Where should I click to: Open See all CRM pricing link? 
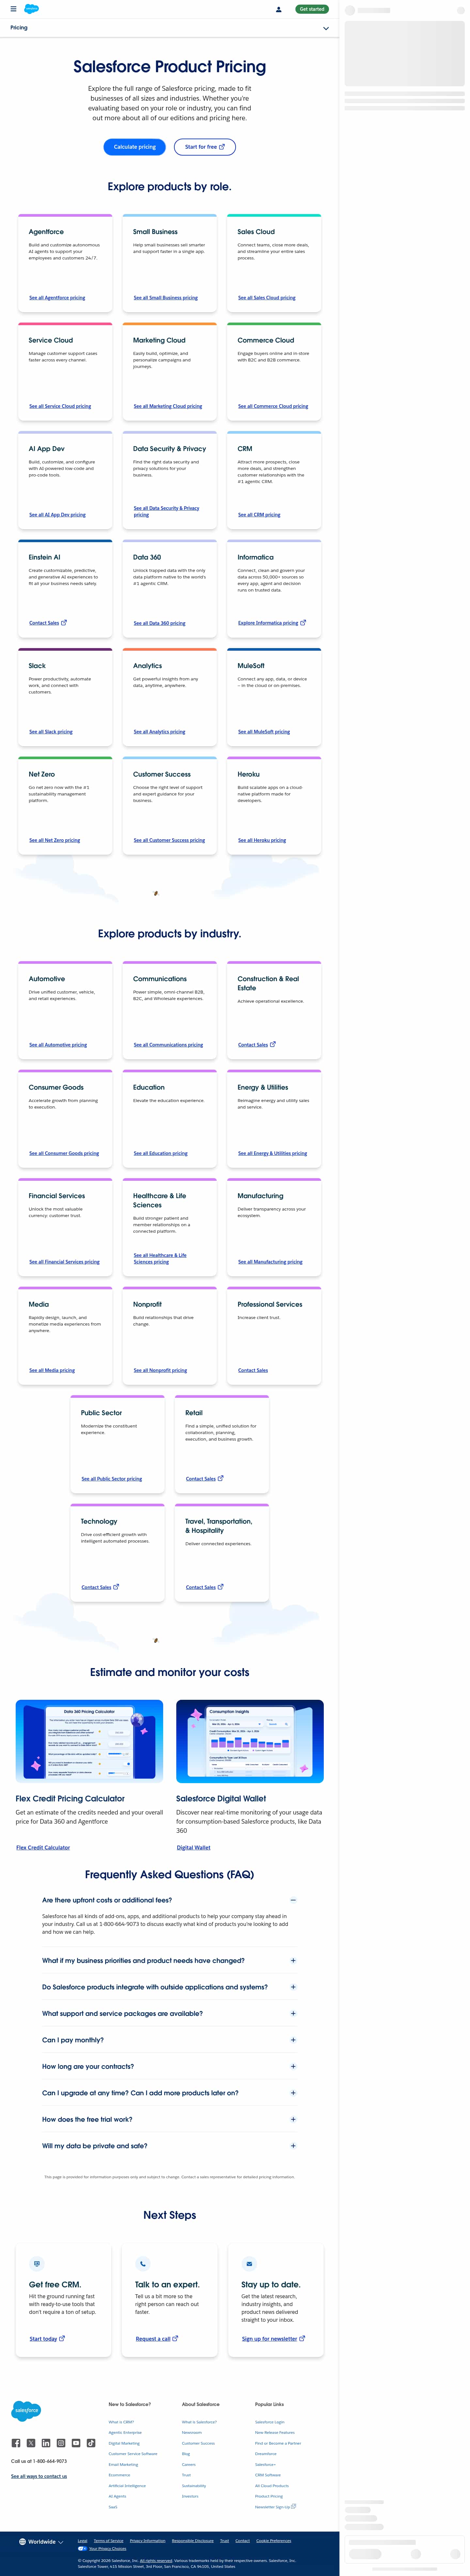[259, 515]
